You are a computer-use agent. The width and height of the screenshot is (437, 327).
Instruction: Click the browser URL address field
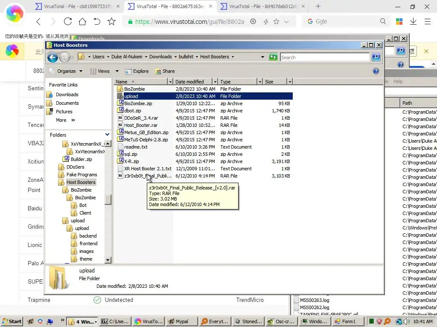pos(189,21)
